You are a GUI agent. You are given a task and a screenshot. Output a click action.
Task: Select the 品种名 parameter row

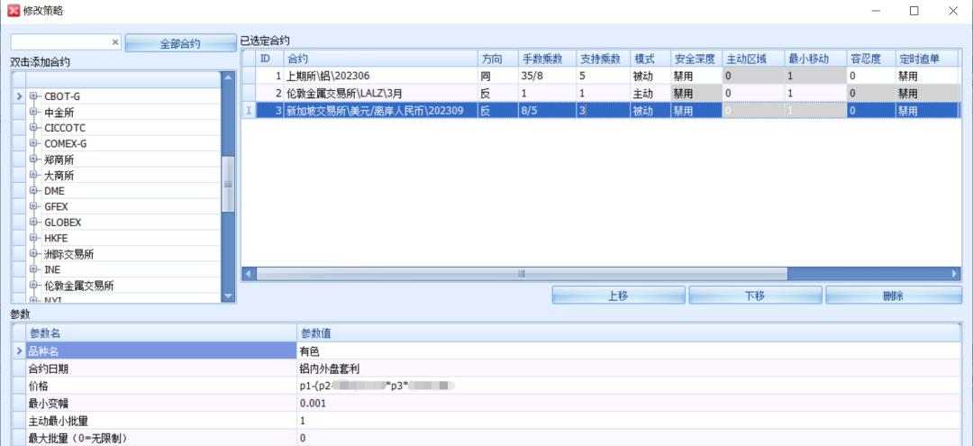[160, 351]
